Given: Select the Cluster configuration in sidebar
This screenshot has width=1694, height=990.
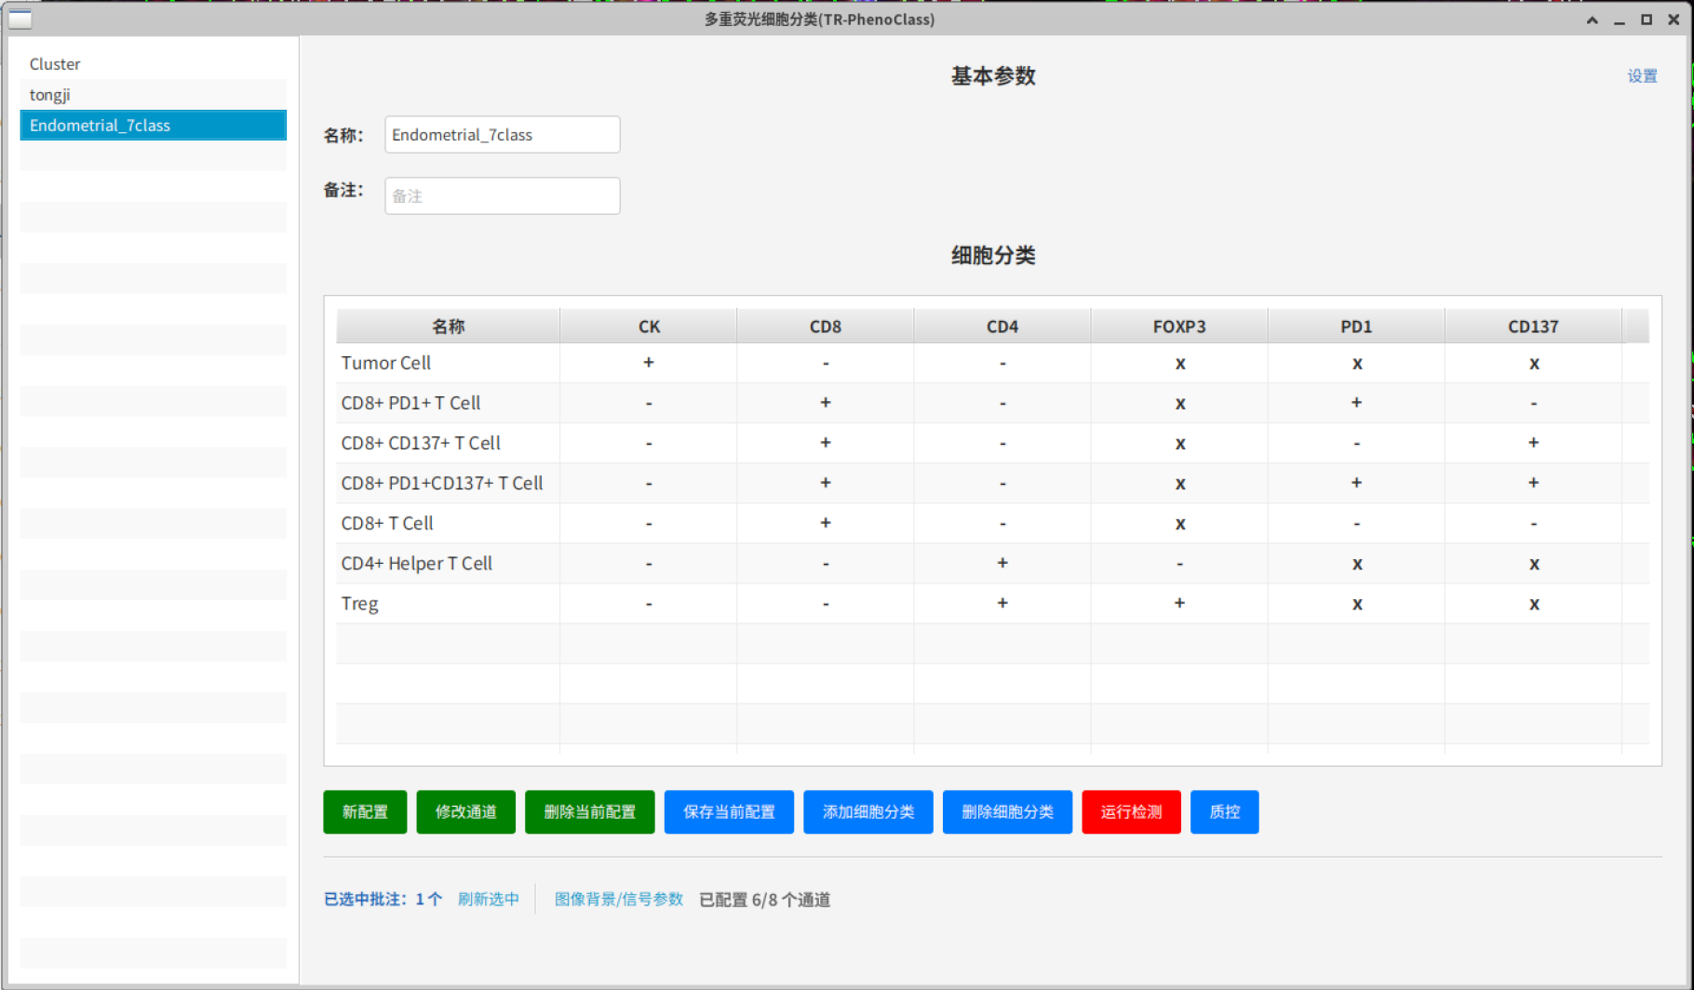Looking at the screenshot, I should 154,64.
